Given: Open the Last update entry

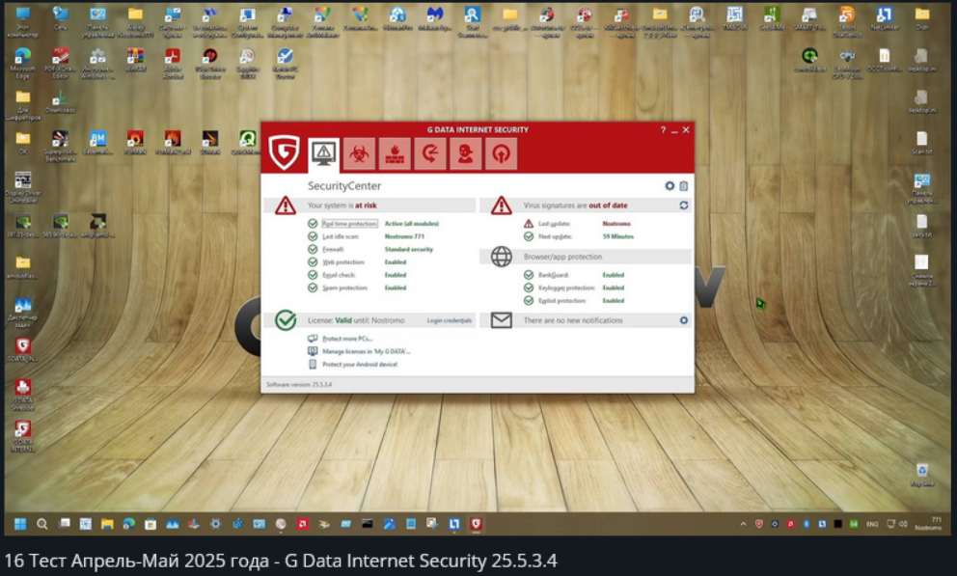Looking at the screenshot, I should point(554,224).
